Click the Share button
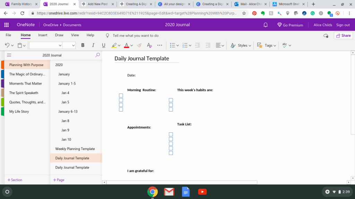The width and height of the screenshot is (355, 199). (x=344, y=36)
